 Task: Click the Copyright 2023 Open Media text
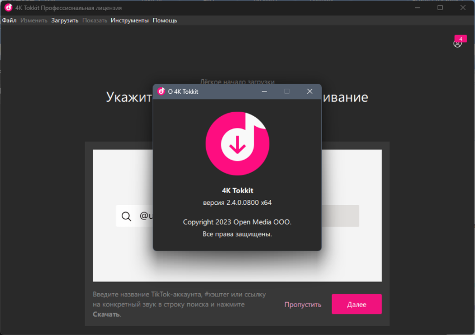[x=237, y=222]
